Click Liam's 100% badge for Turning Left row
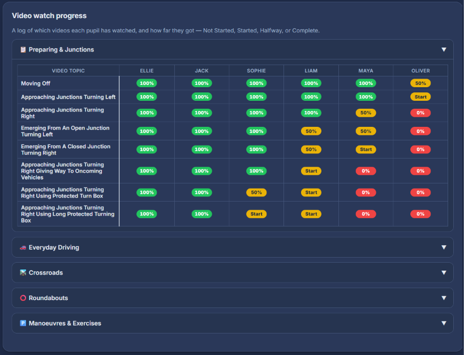Viewport: 464px width, 355px height. [x=311, y=97]
